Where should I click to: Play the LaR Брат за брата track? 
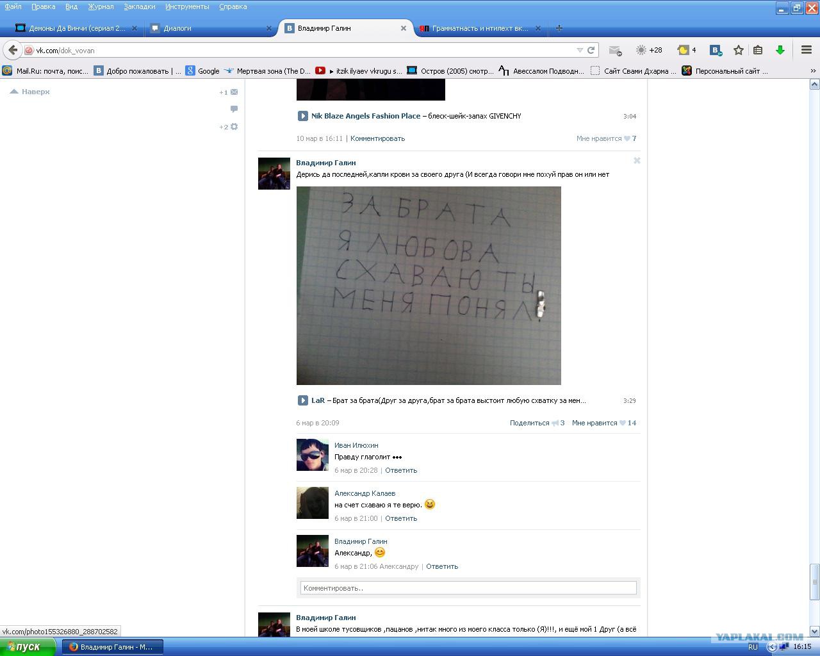click(x=302, y=400)
